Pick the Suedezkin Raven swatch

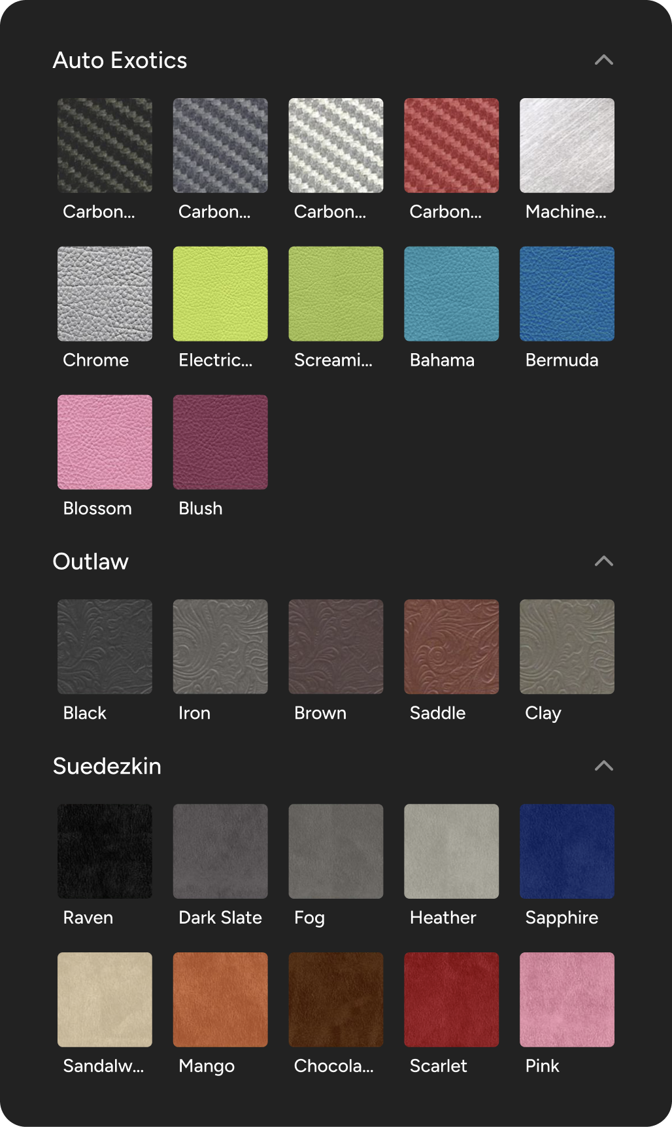tap(105, 851)
